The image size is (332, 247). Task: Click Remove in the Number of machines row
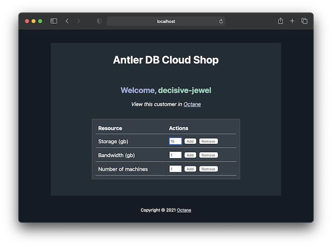click(x=208, y=169)
